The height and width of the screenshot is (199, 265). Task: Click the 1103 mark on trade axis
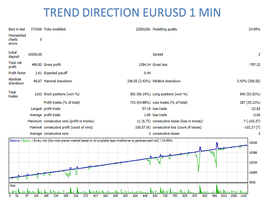(243, 196)
